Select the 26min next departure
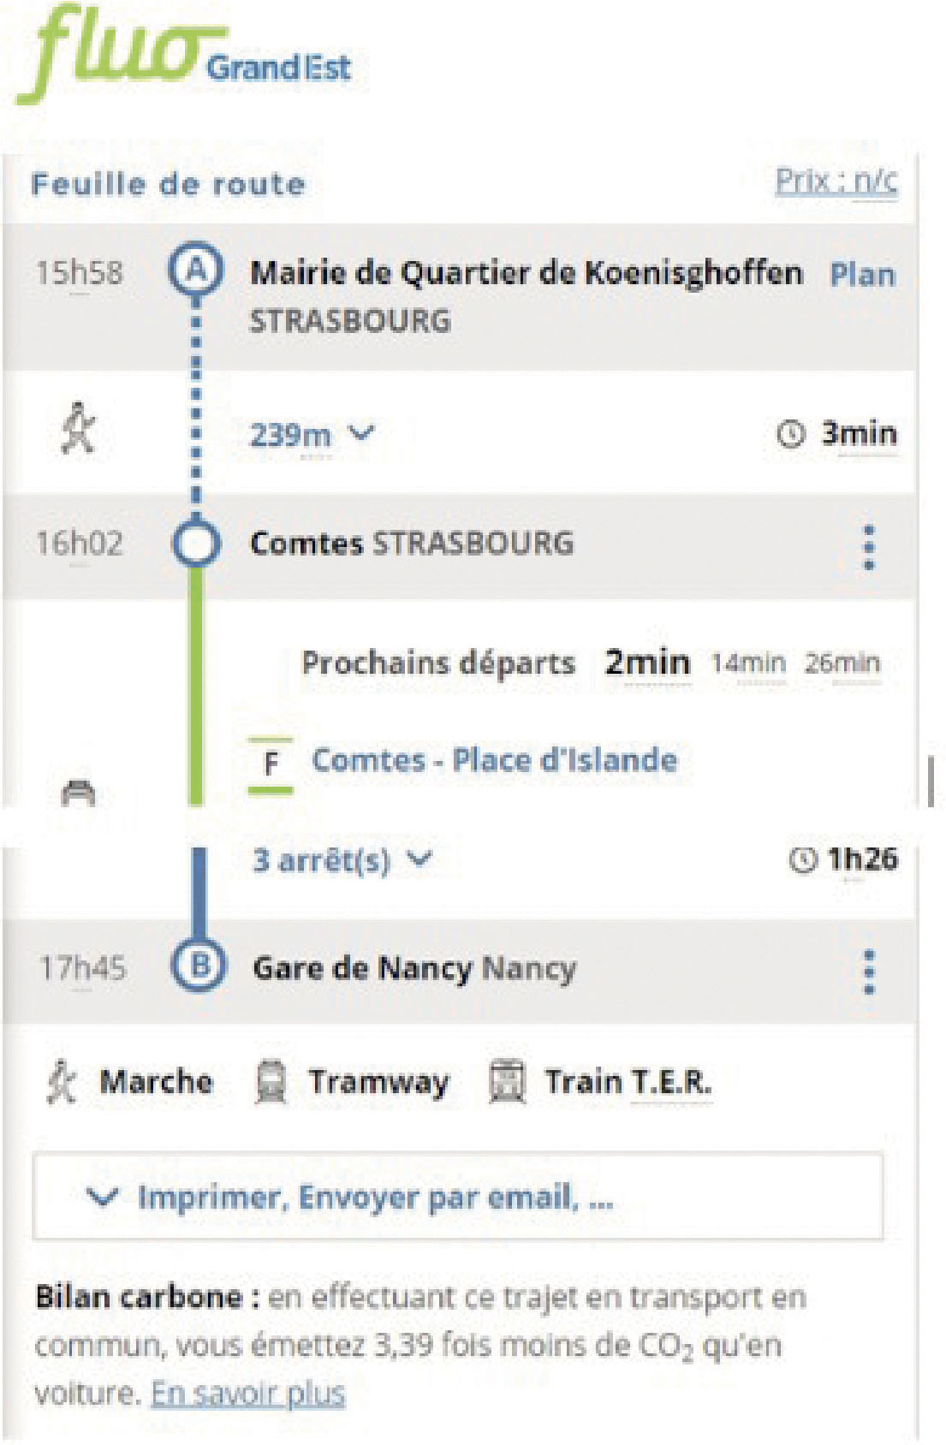Image resolution: width=946 pixels, height=1445 pixels. tap(842, 663)
